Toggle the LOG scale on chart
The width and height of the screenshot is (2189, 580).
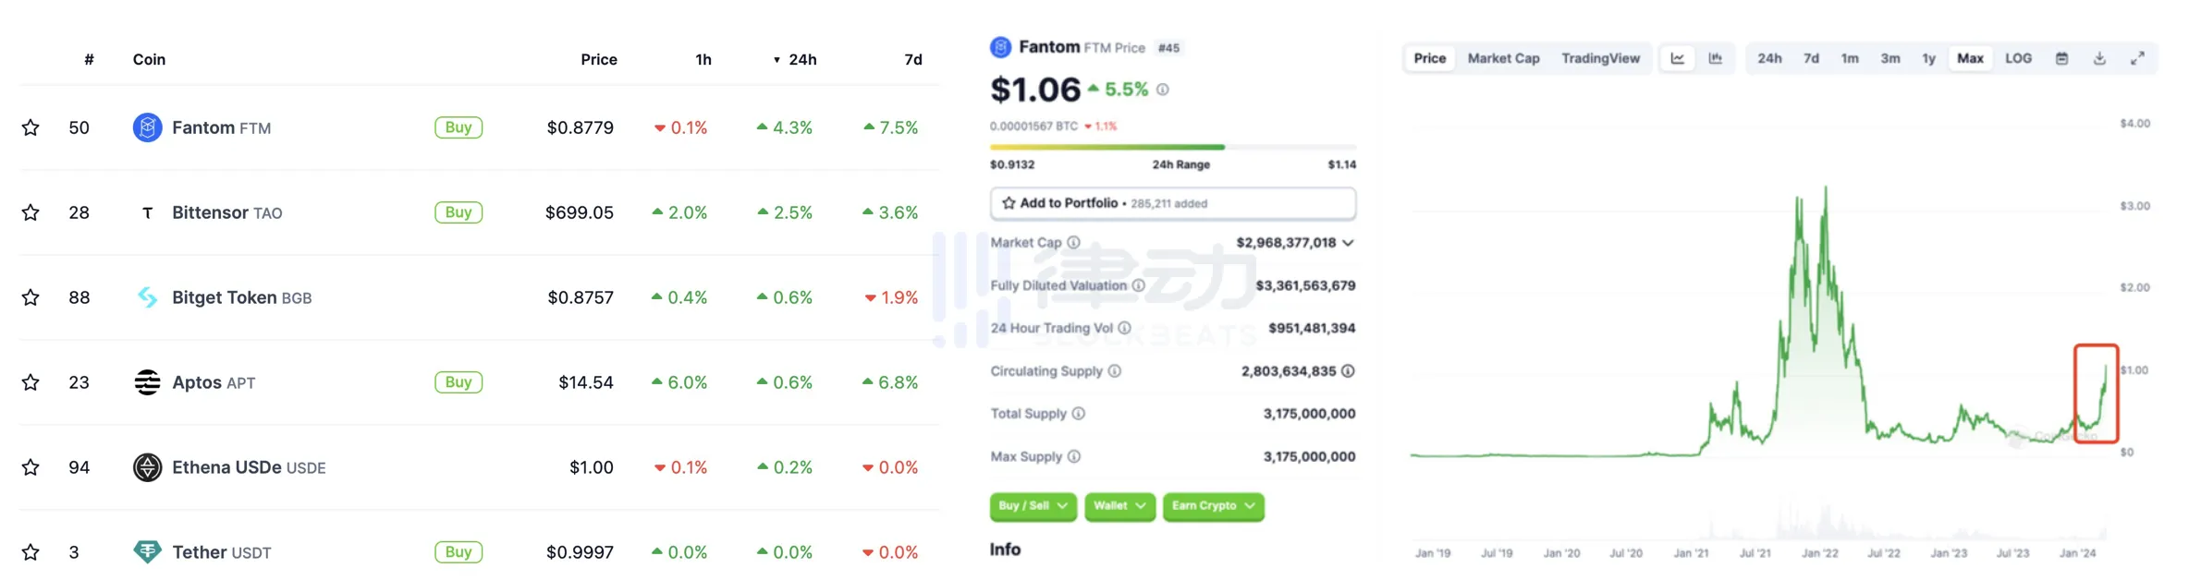[2018, 58]
